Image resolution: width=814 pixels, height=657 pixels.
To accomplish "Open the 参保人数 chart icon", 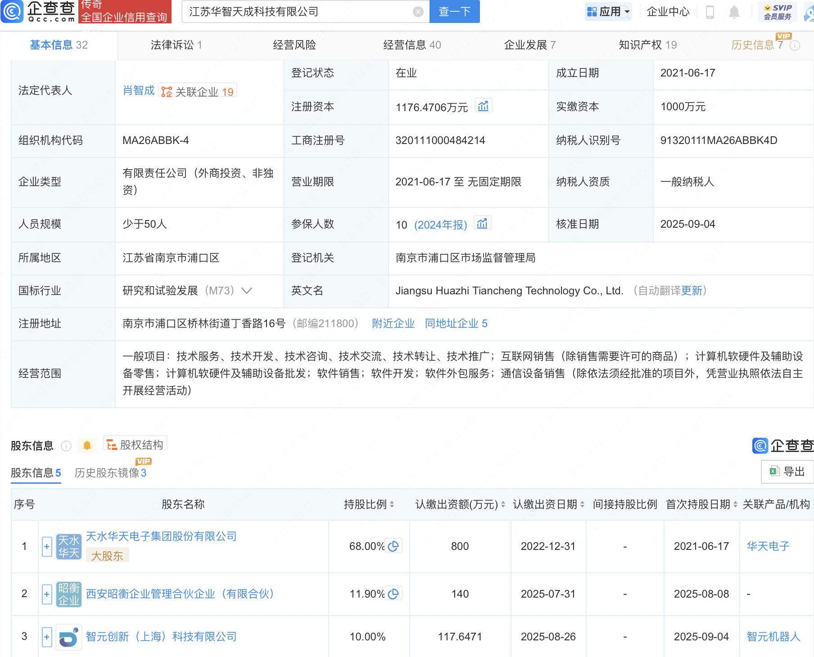I will pyautogui.click(x=482, y=223).
